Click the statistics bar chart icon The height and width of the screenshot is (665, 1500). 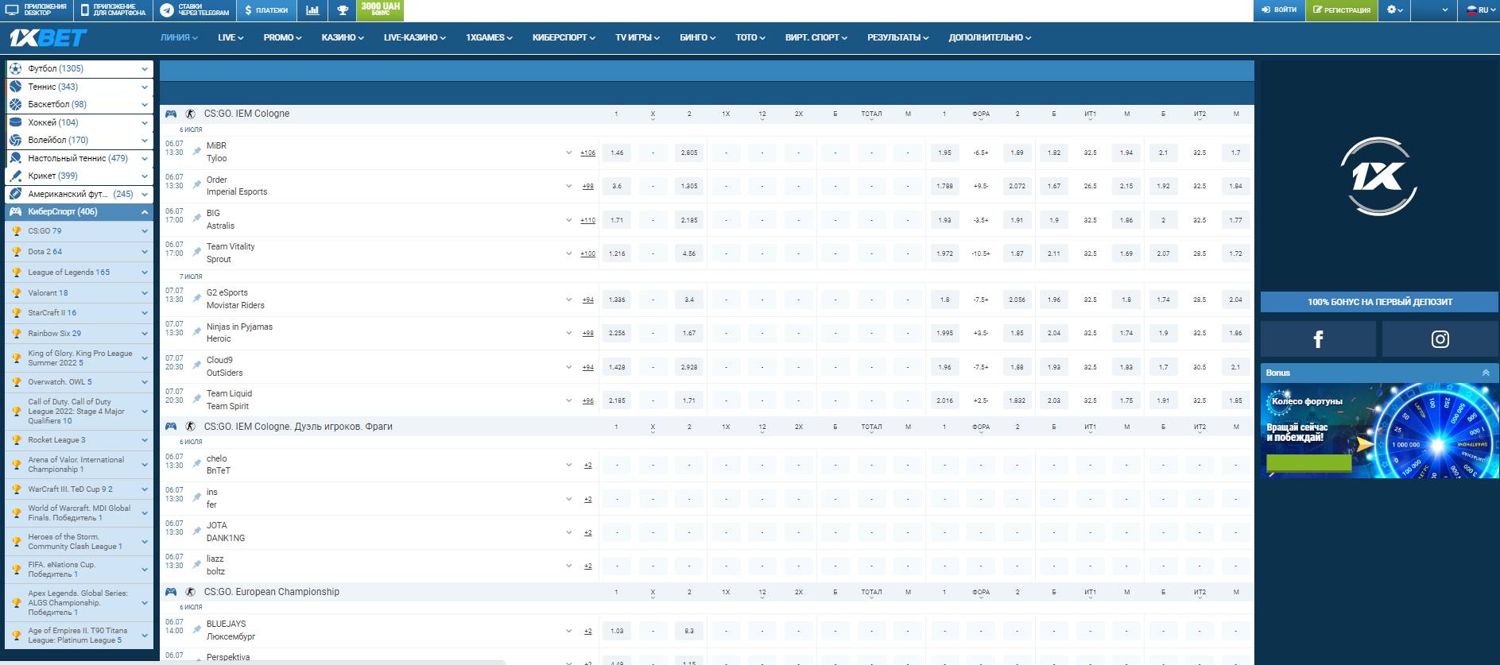[x=312, y=10]
